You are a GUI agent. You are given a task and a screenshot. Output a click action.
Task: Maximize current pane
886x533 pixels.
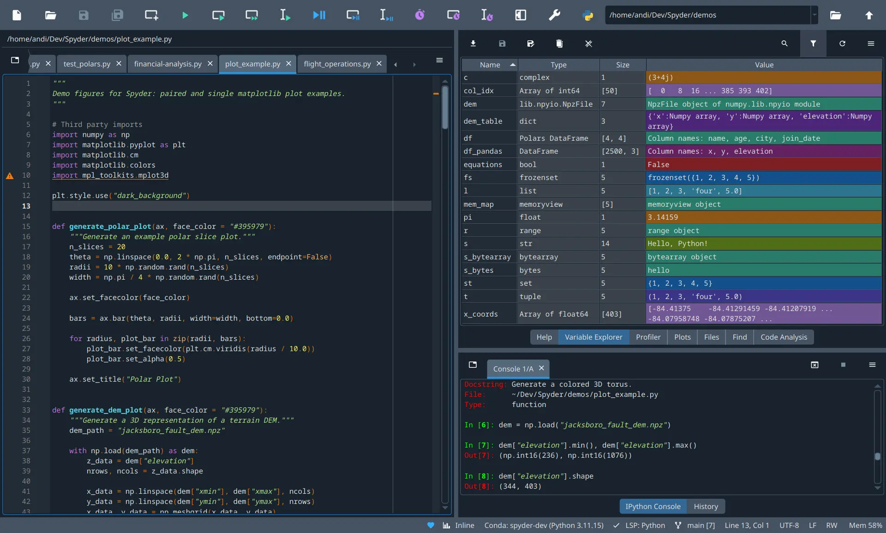click(521, 15)
